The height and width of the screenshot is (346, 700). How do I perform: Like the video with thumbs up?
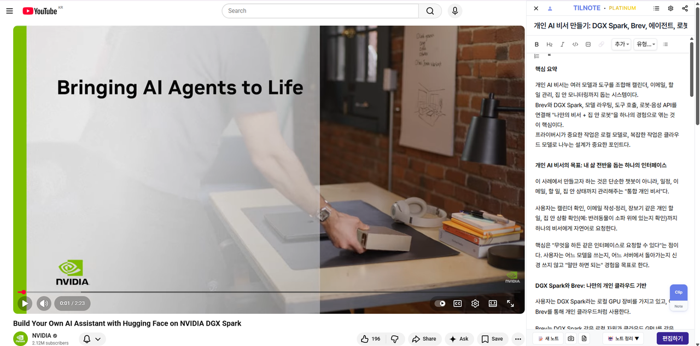click(370, 339)
